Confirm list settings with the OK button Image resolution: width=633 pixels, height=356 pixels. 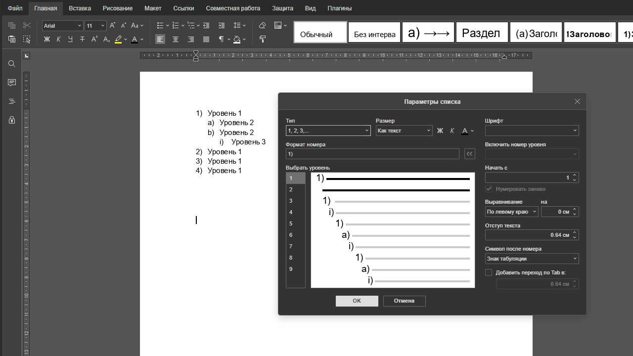click(357, 301)
